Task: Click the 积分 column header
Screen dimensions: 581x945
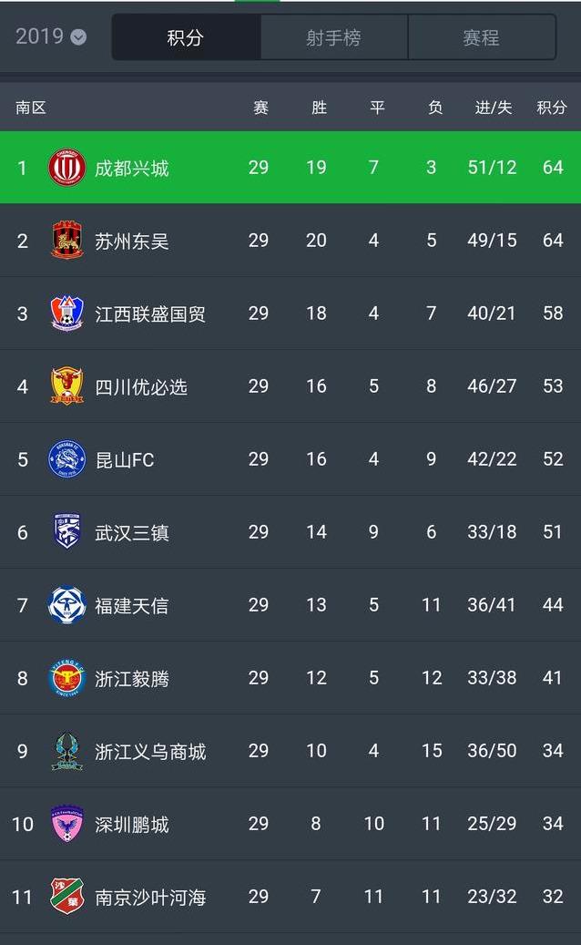Action: (552, 108)
